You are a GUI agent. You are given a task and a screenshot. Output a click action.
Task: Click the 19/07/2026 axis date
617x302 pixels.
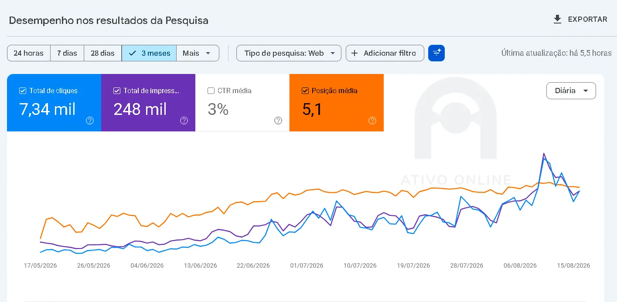click(413, 265)
